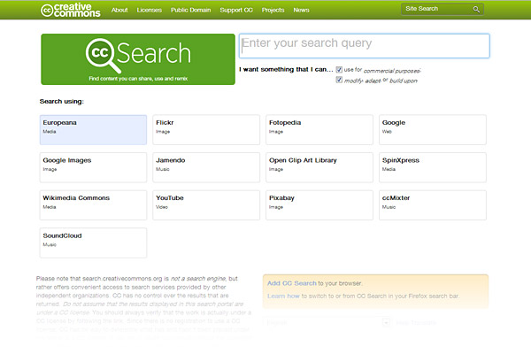Click the search query input field

click(x=364, y=45)
